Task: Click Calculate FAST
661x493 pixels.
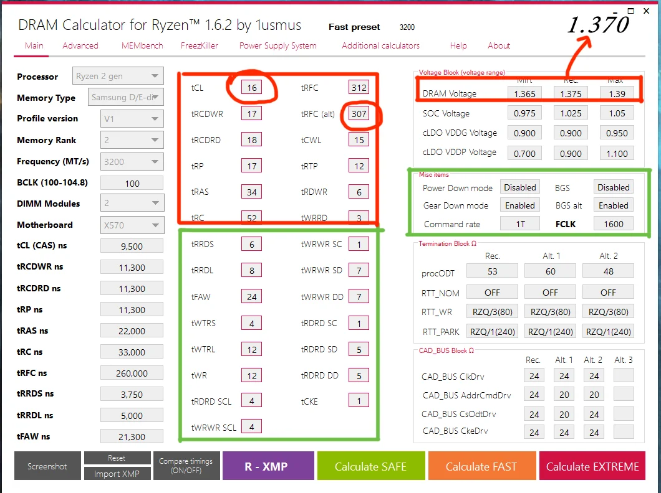Action: [x=481, y=466]
